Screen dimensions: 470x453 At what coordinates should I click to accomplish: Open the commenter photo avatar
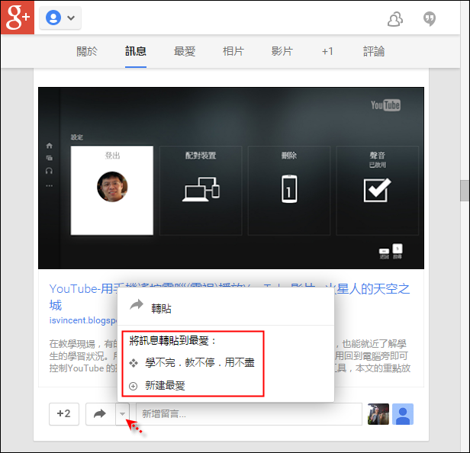(378, 414)
